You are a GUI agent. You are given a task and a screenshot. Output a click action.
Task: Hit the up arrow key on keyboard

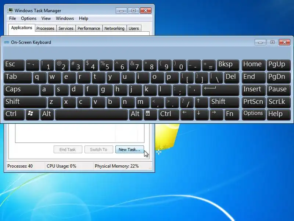[x=201, y=102]
